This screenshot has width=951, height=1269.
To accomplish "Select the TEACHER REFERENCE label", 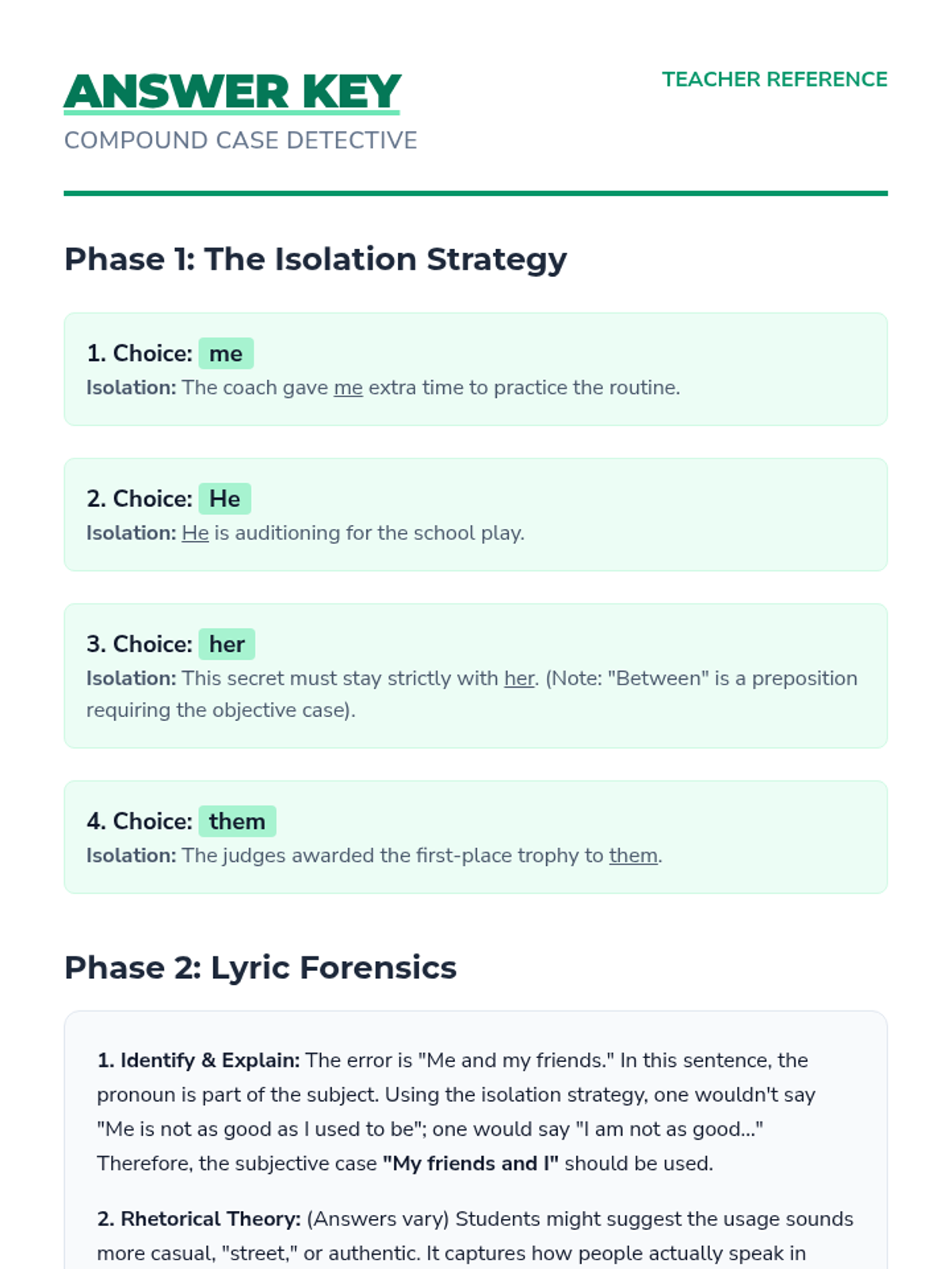I will pos(774,79).
